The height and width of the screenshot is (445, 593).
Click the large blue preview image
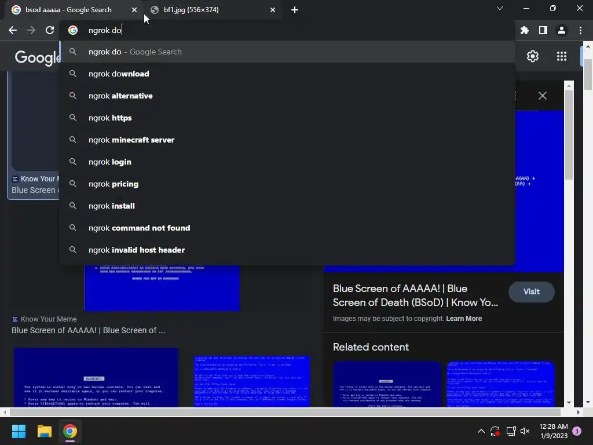[539, 191]
